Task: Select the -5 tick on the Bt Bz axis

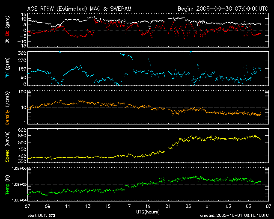Action: [23, 36]
